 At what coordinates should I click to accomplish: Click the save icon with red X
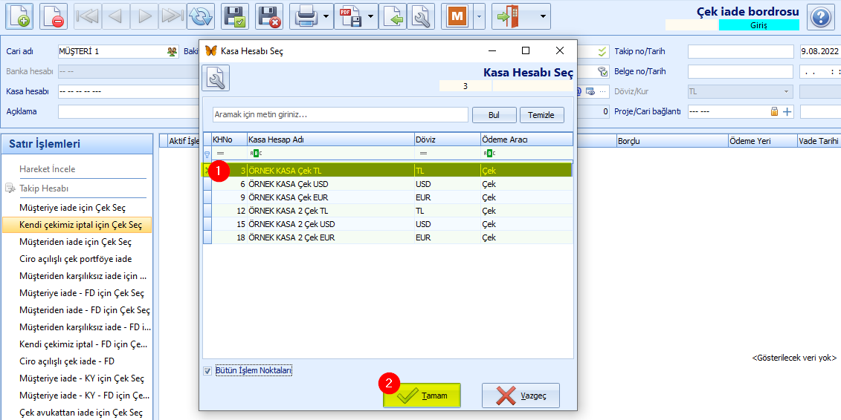click(269, 16)
